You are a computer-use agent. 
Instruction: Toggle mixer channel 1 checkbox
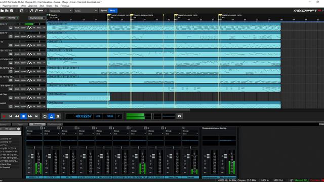41,128
